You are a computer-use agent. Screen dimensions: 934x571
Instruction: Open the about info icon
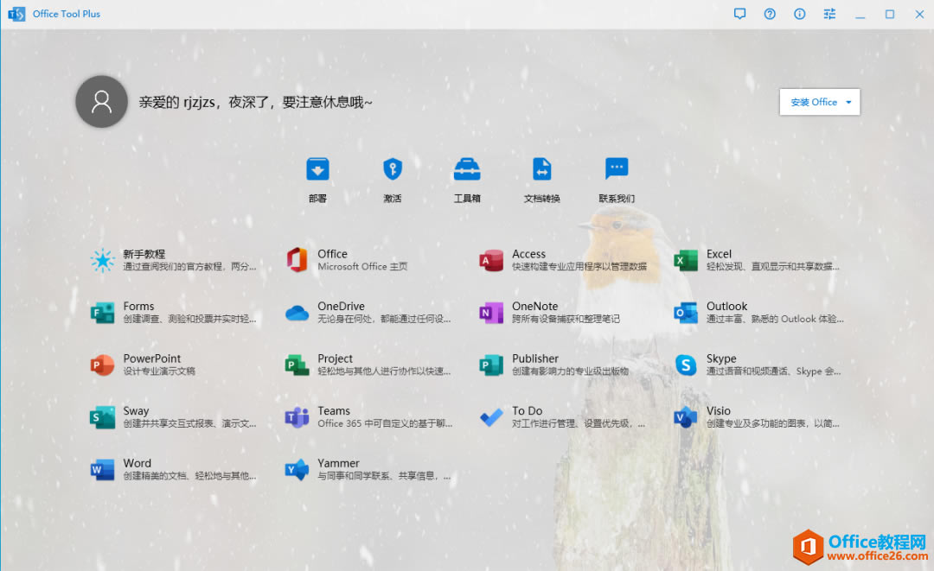799,14
